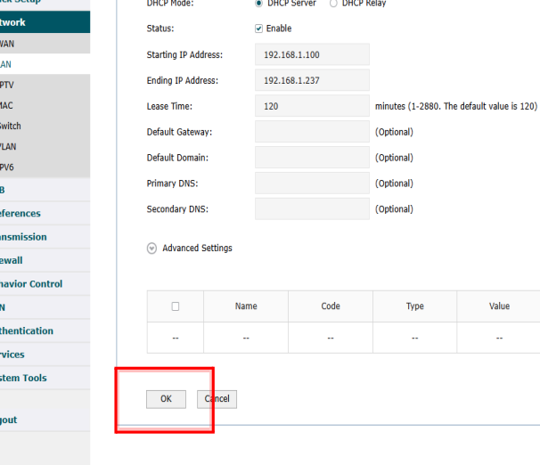This screenshot has height=465, width=540.
Task: Click the Code column header
Action: 331,306
